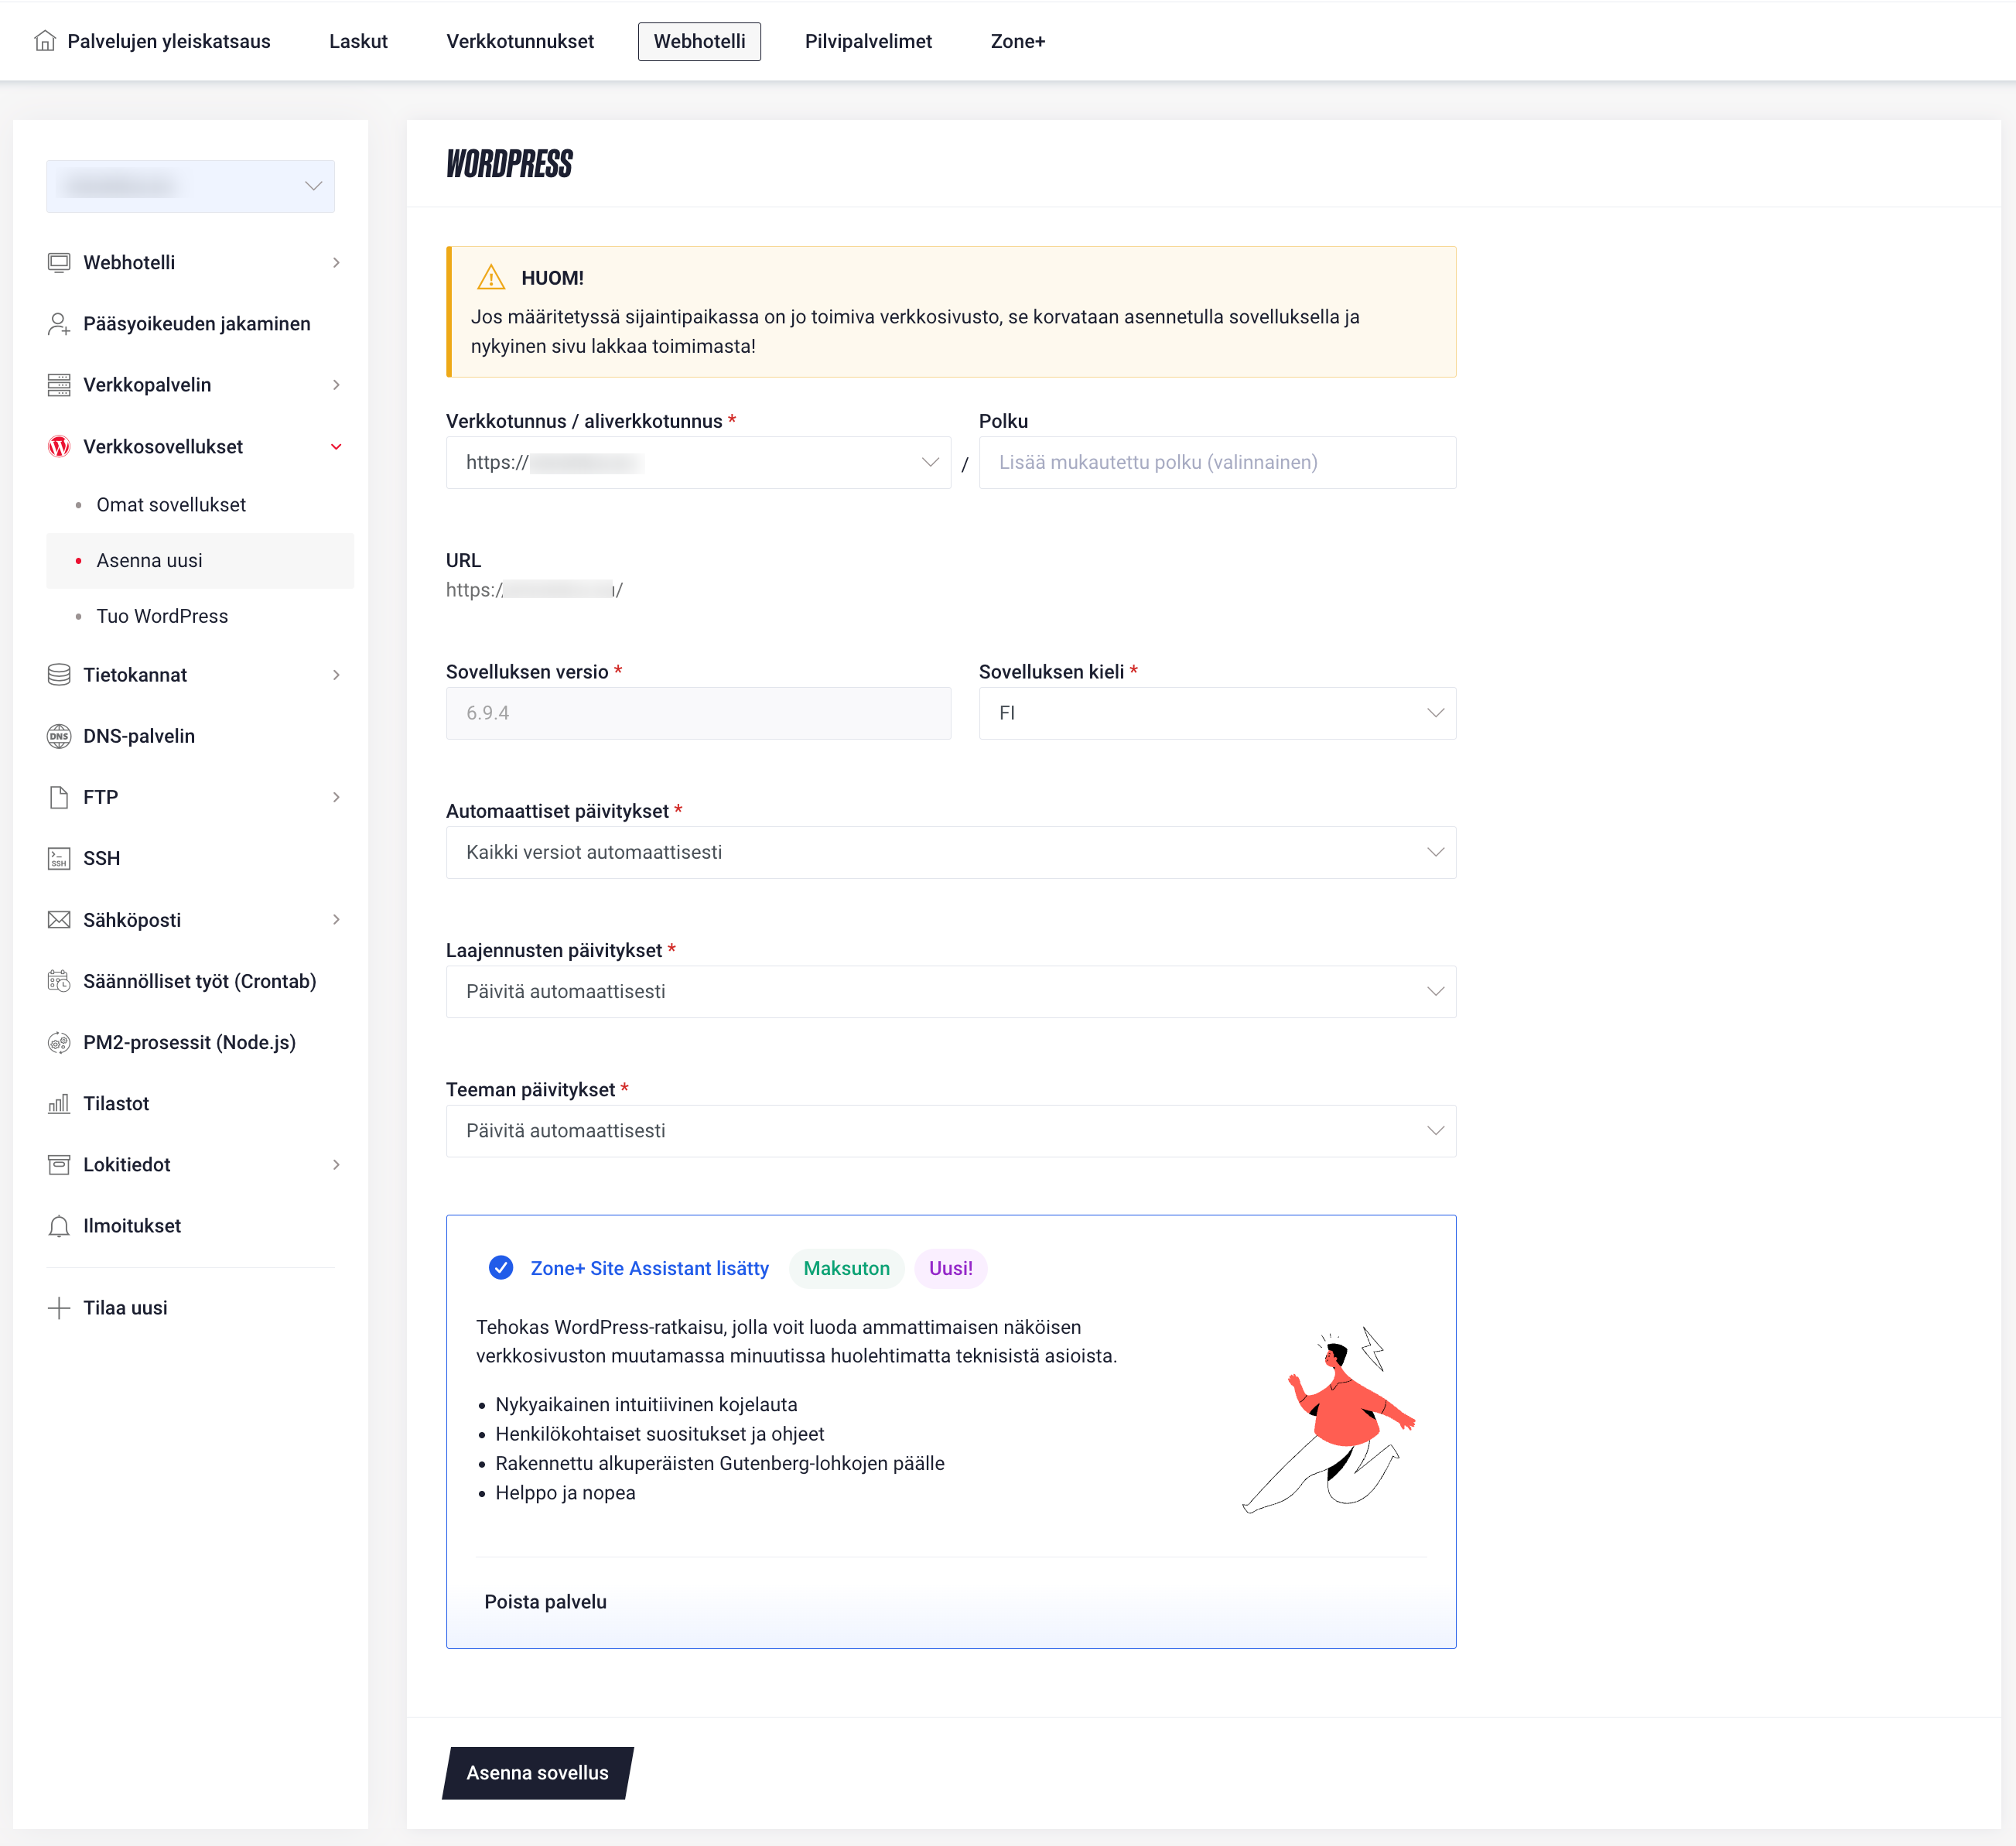Screen dimensions: 2016x1846
Task: Click the DNS-palvelin globe icon
Action: pos(59,736)
